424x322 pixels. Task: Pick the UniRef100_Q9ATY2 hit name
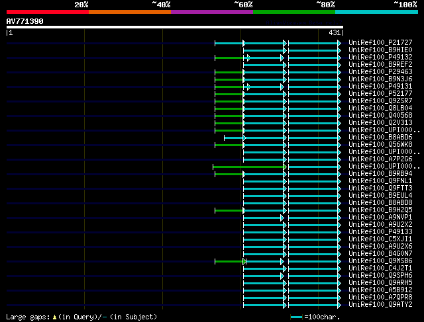pyautogui.click(x=380, y=305)
